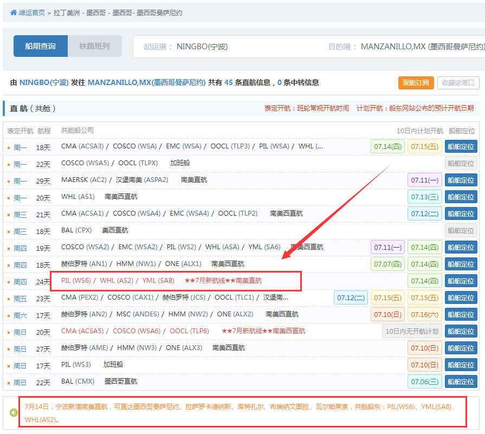Click the home icon in the breadcrumb
This screenshot has height=434, width=485.
(x=14, y=12)
